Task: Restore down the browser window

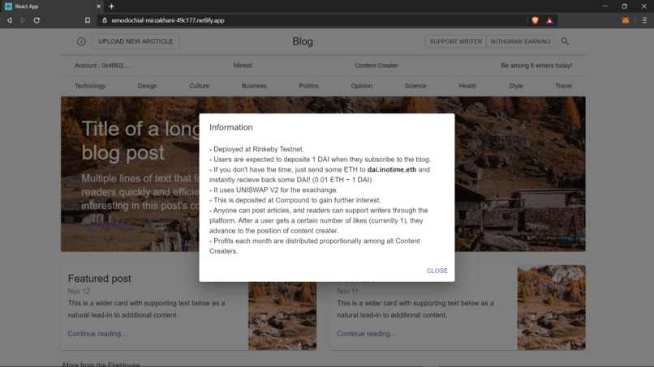Action: [625, 6]
